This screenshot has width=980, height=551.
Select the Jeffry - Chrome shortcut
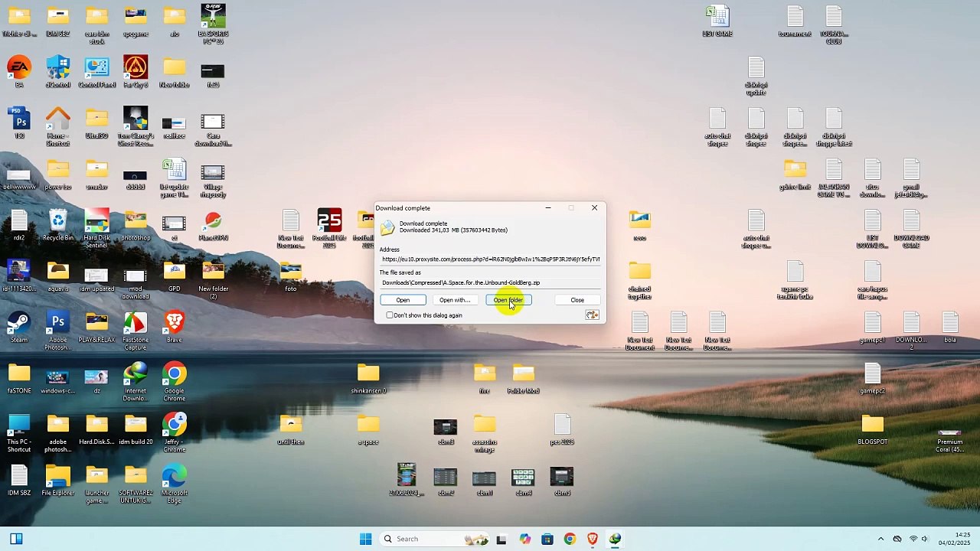tap(175, 432)
